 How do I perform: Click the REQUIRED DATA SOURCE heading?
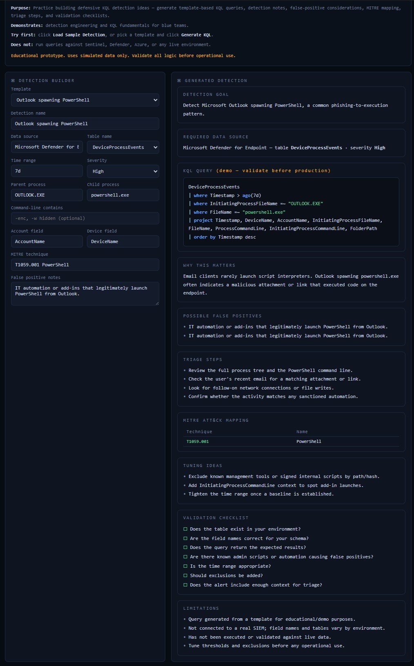(x=216, y=137)
